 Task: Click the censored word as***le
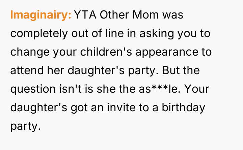click(162, 89)
